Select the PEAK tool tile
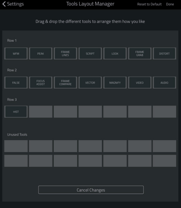The height and width of the screenshot is (208, 181). 41,53
